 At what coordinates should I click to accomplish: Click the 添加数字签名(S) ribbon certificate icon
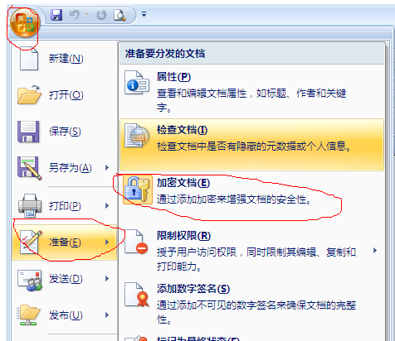click(137, 295)
